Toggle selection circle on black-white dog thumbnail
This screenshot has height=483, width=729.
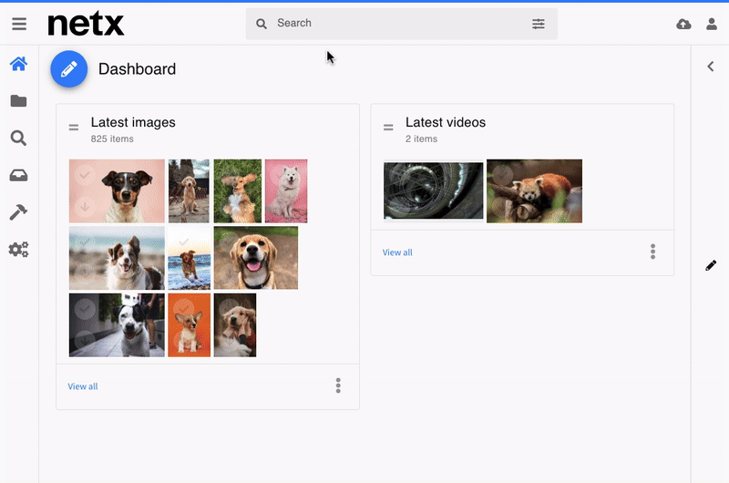click(84, 309)
